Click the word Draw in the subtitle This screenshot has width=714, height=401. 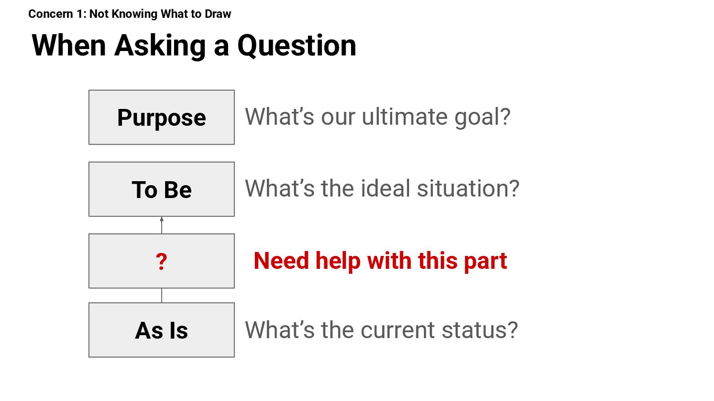[x=218, y=14]
